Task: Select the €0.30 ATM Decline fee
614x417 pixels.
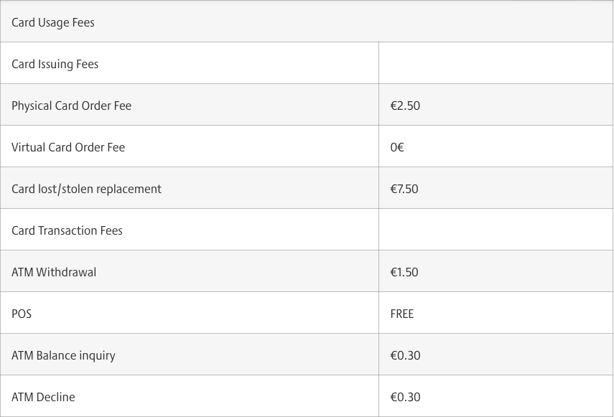Action: (405, 397)
